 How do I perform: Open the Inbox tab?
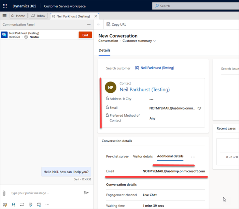[x=38, y=16]
